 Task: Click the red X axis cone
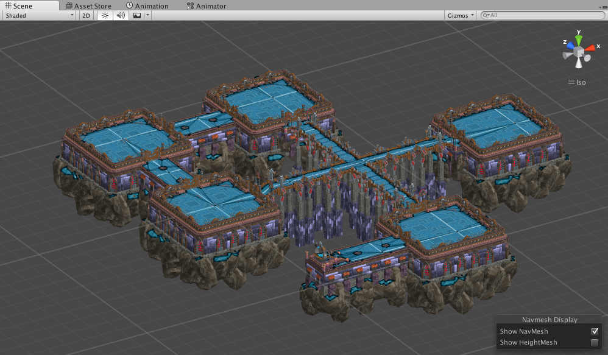click(589, 47)
